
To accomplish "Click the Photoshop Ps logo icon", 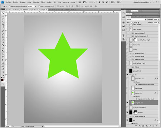I will 3,2.
